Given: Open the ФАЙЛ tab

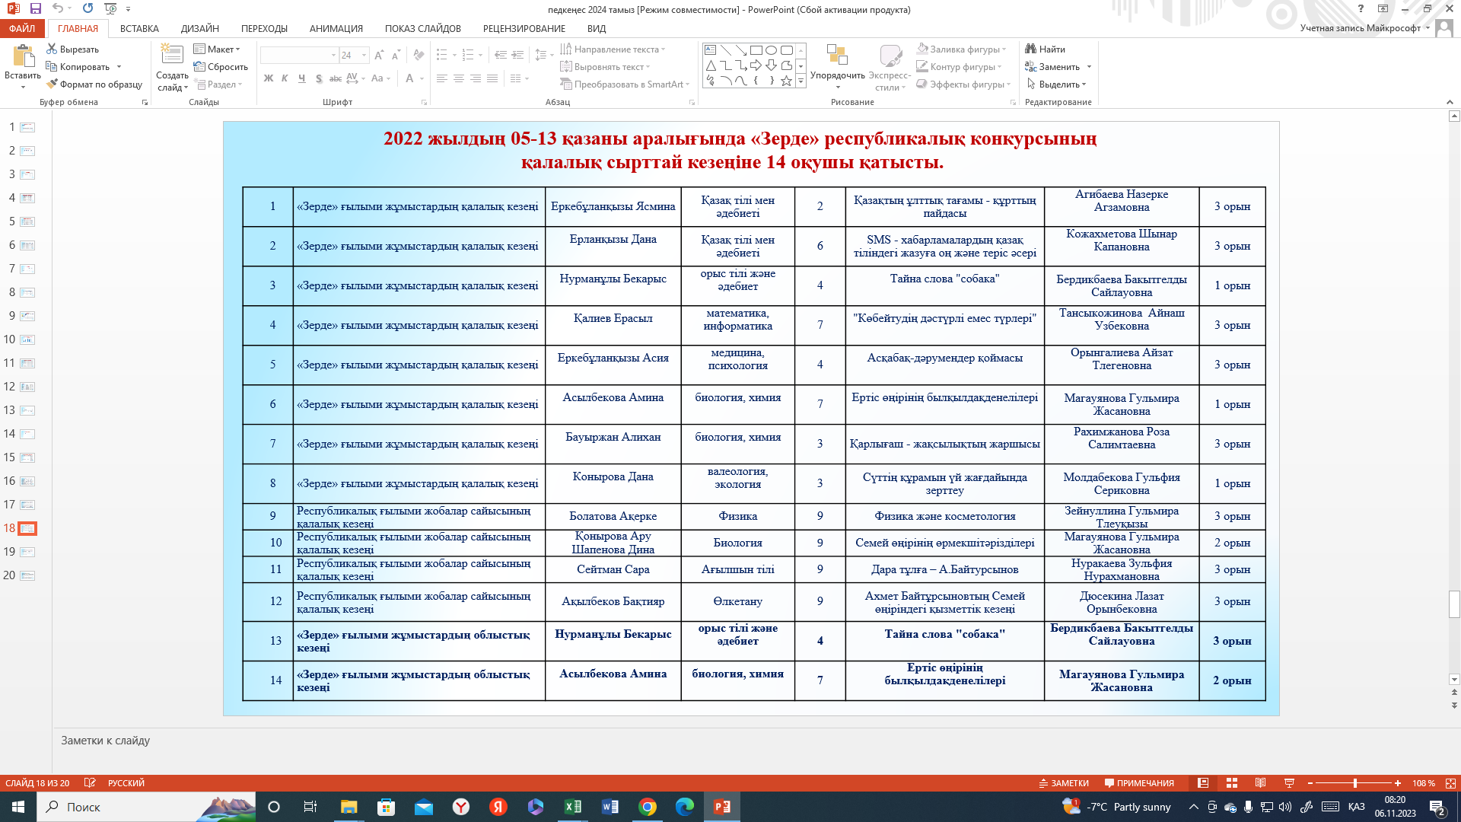Looking at the screenshot, I should click(x=22, y=28).
